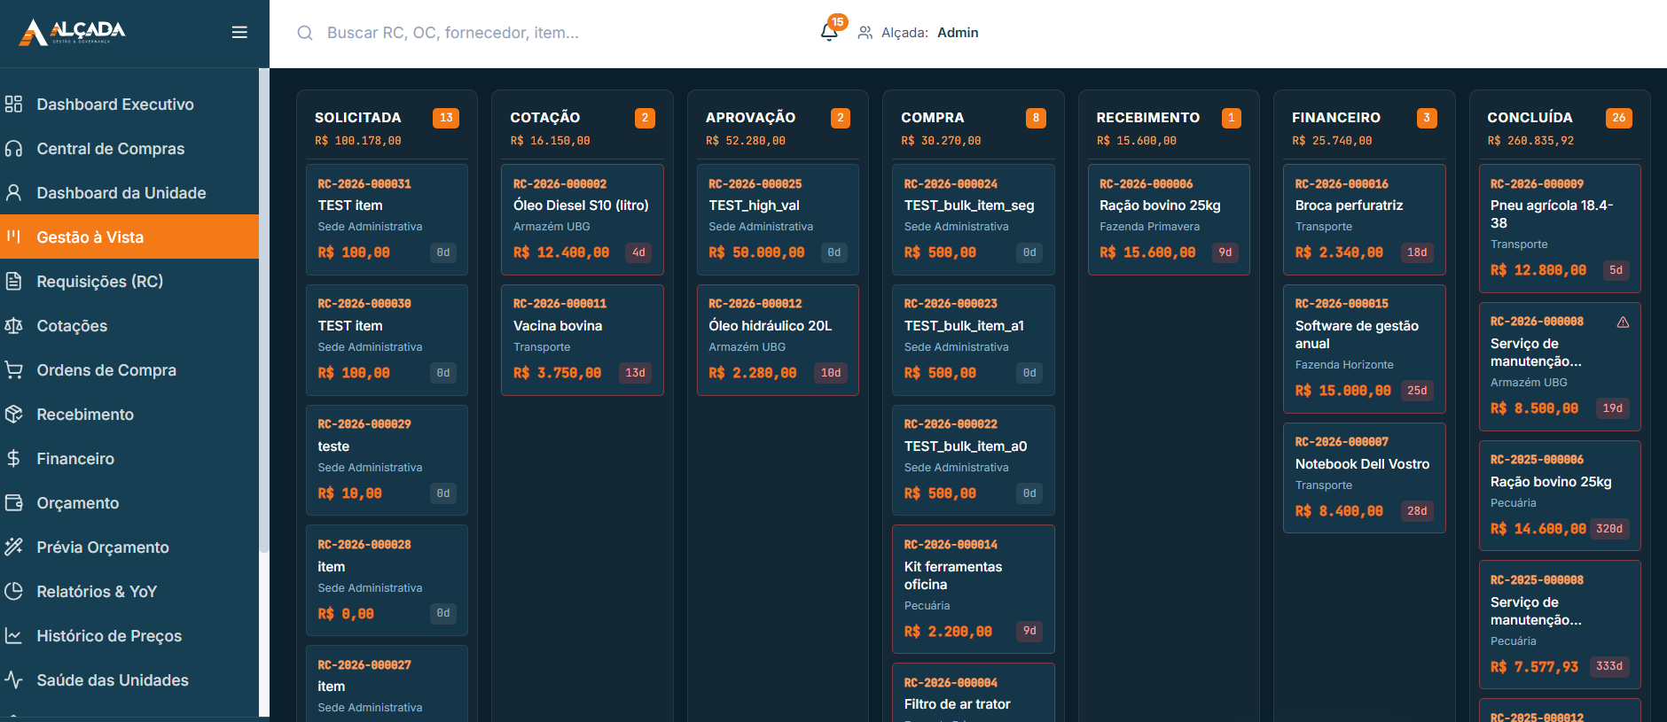Click Pneu agrícola 18.4-38 card
The image size is (1667, 722).
(1560, 229)
